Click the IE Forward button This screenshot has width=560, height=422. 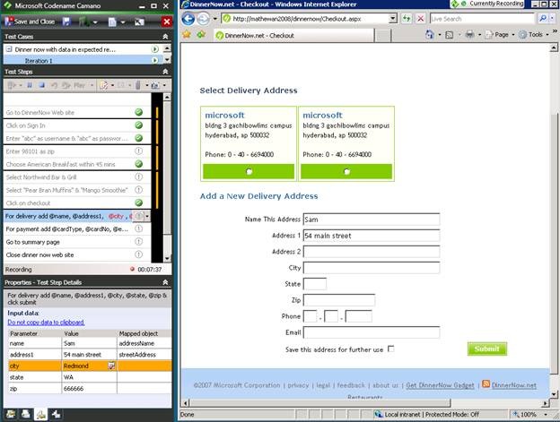click(x=203, y=19)
